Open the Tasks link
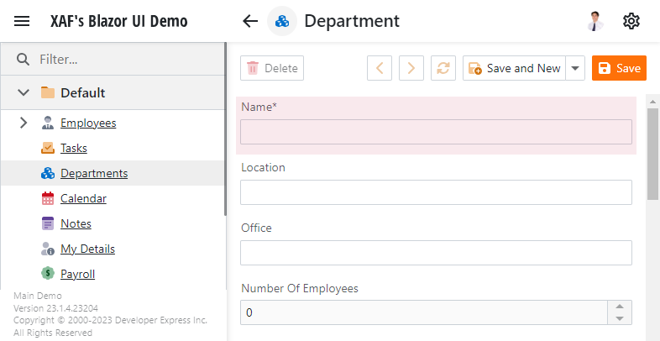The image size is (660, 341). (x=74, y=148)
